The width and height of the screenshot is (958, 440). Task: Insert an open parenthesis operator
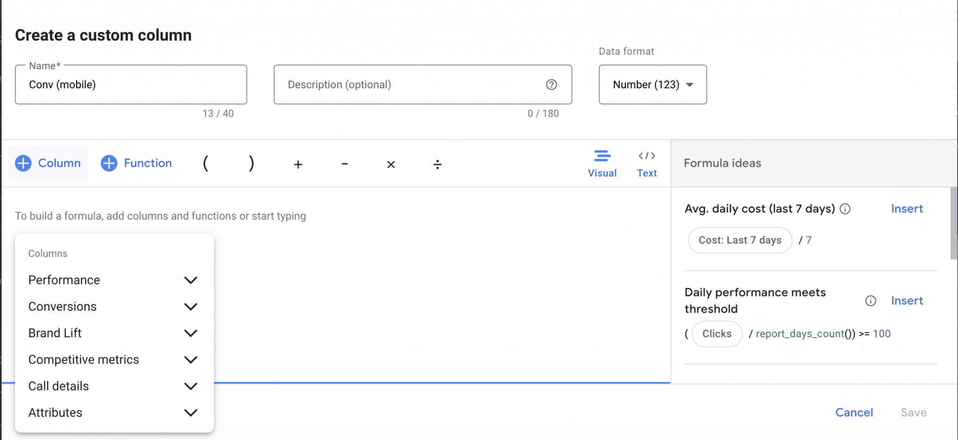pos(205,163)
